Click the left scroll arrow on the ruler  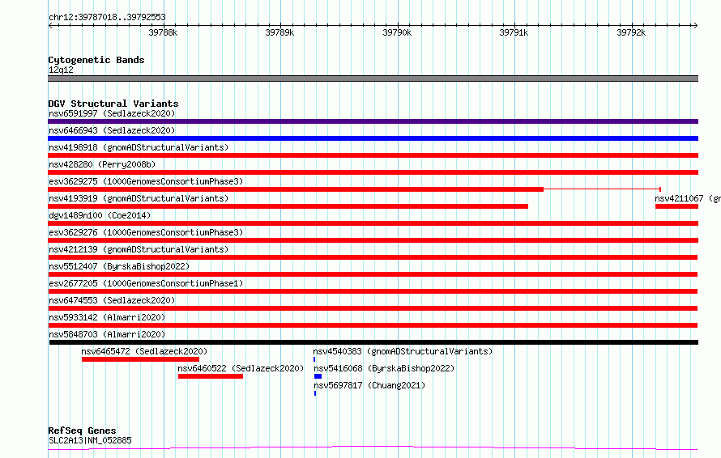pos(50,26)
